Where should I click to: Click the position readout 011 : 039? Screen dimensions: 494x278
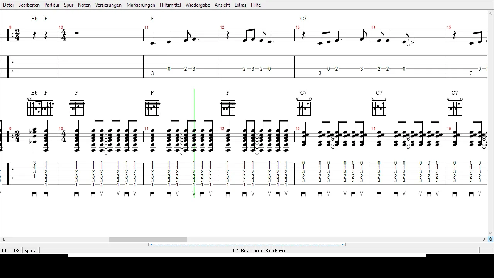(11, 251)
